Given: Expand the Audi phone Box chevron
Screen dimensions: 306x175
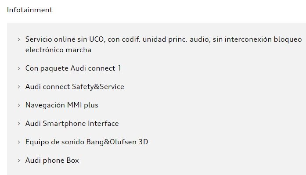Looking at the screenshot, I should point(19,161).
